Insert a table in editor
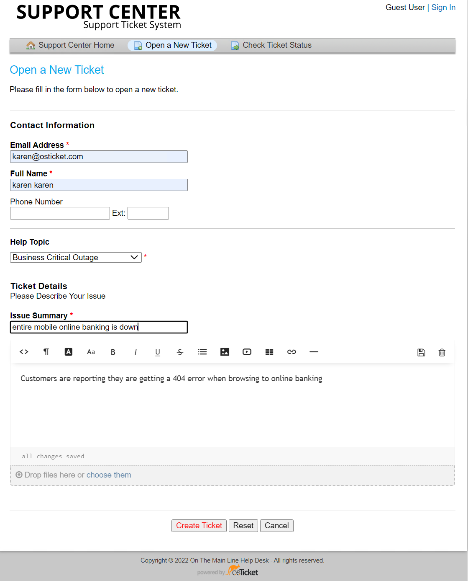 point(269,352)
